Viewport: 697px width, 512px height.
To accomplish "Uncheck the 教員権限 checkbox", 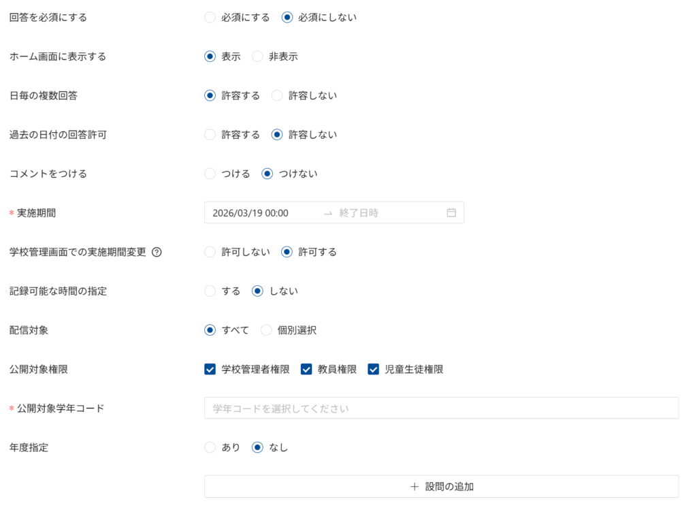I will coord(306,369).
